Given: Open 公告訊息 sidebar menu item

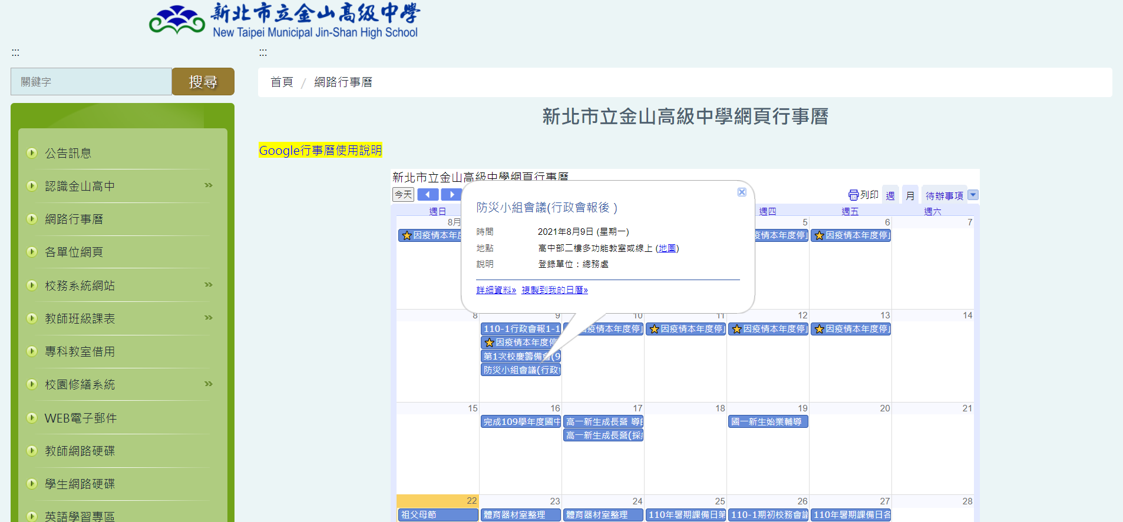Looking at the screenshot, I should click(68, 153).
